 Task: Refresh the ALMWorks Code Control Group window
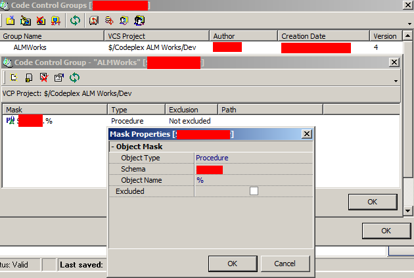point(75,78)
